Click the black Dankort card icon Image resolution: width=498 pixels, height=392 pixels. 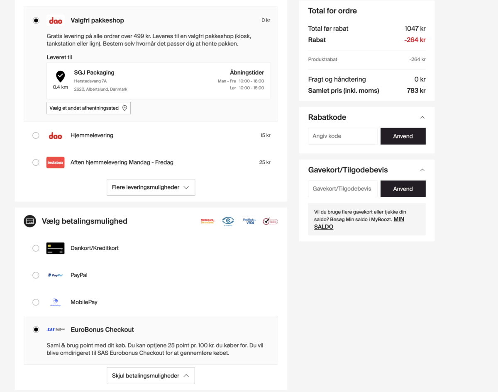pyautogui.click(x=55, y=248)
